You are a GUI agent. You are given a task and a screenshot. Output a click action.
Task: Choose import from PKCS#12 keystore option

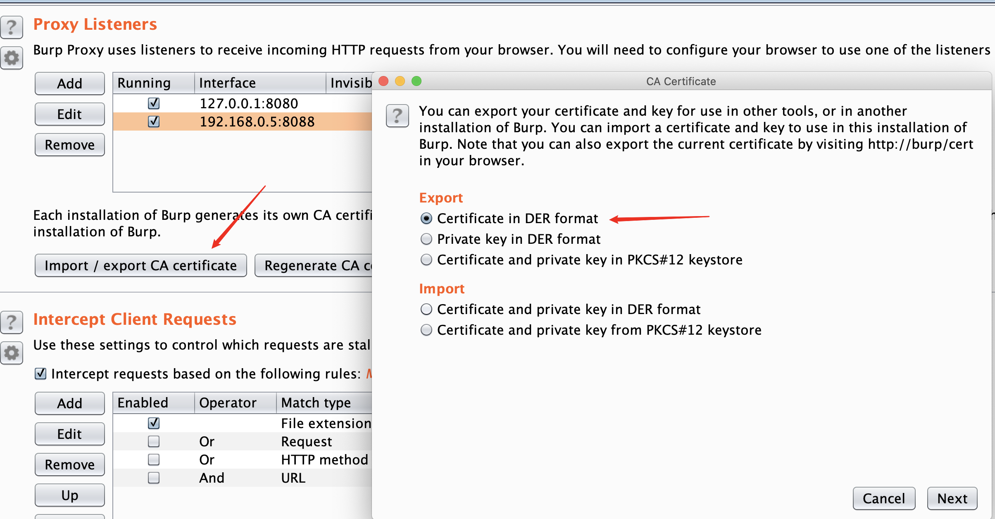tap(426, 330)
